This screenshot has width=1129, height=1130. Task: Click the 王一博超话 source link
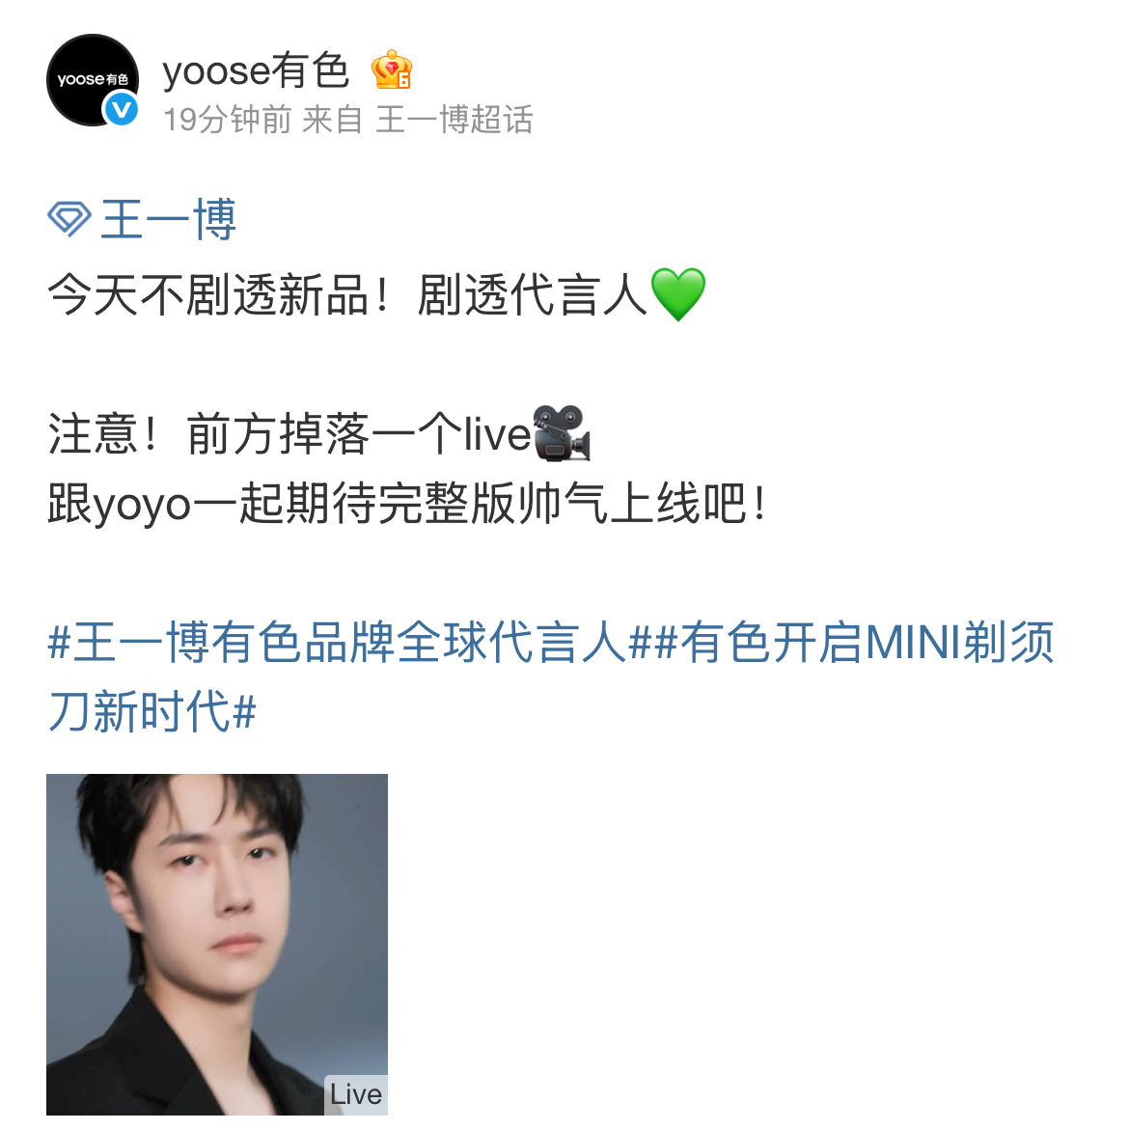(x=454, y=120)
